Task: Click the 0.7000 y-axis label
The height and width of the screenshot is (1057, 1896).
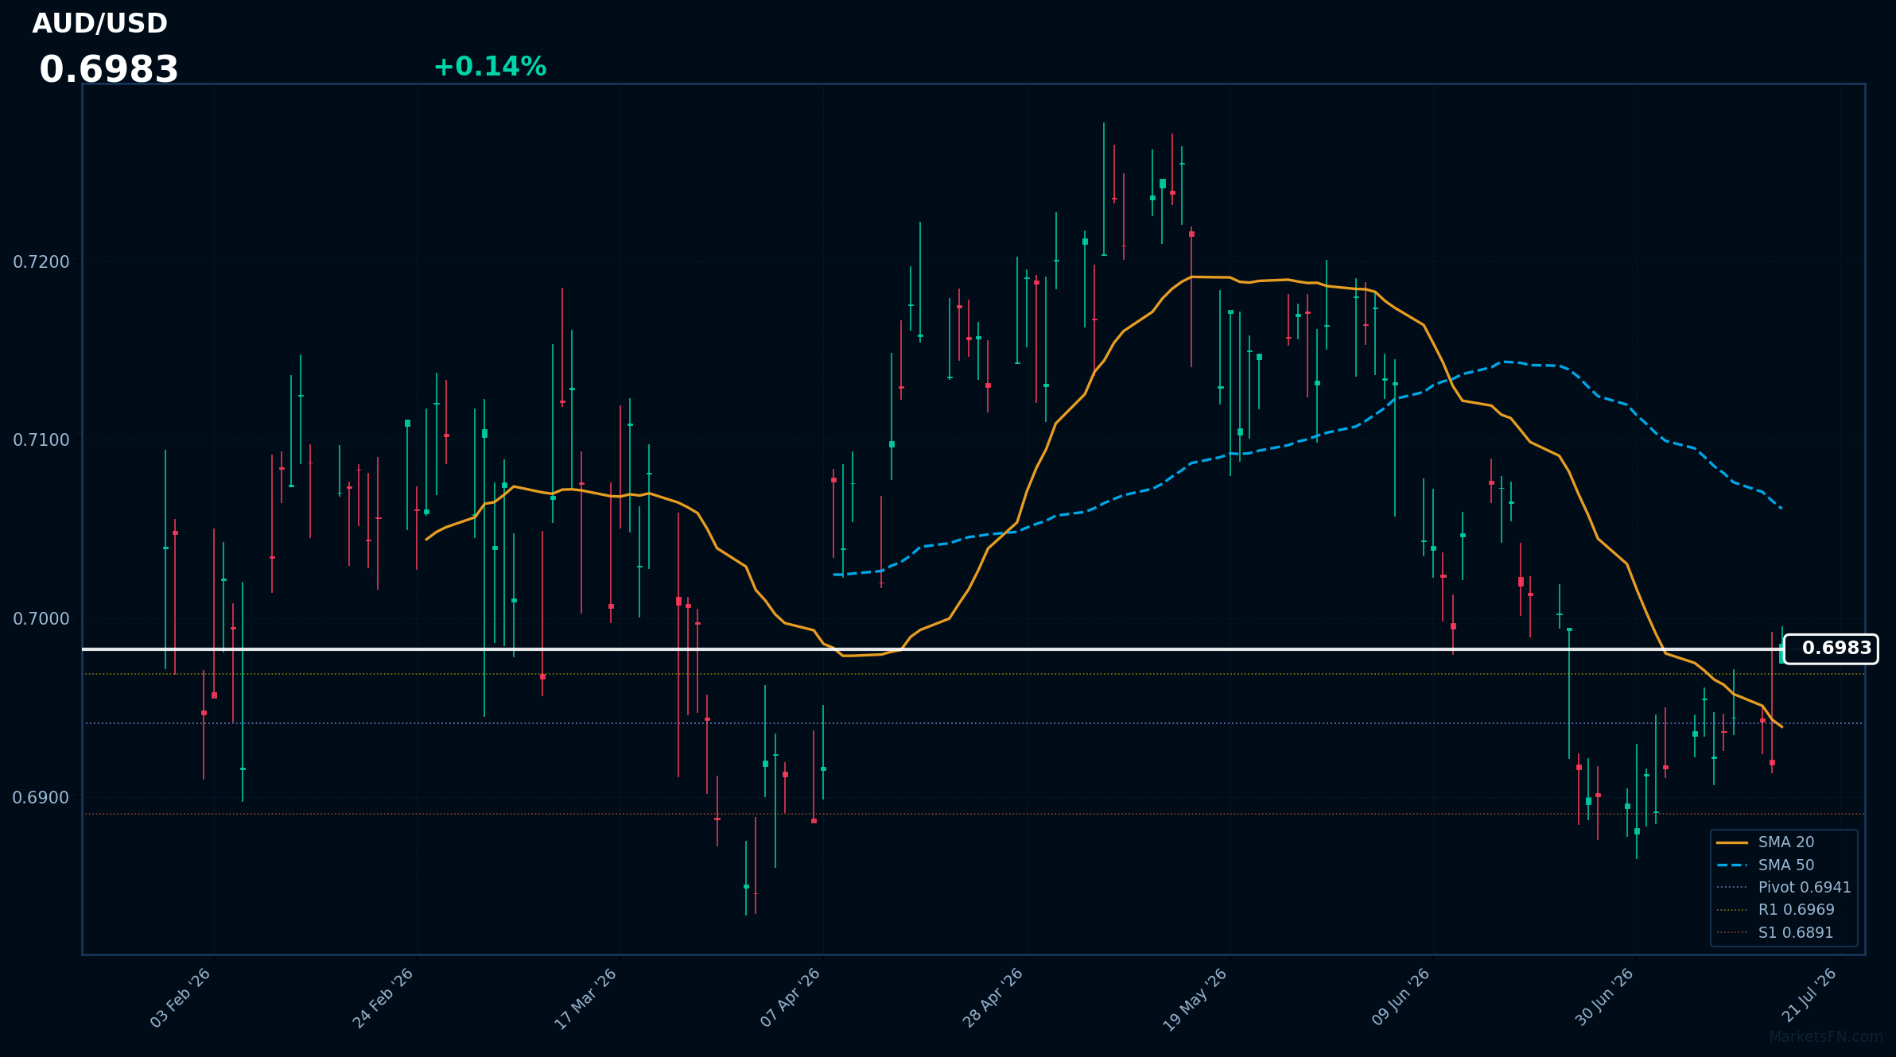Action: (41, 618)
